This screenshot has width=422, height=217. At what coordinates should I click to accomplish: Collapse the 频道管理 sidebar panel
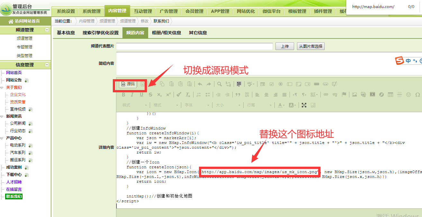pyautogui.click(x=47, y=30)
